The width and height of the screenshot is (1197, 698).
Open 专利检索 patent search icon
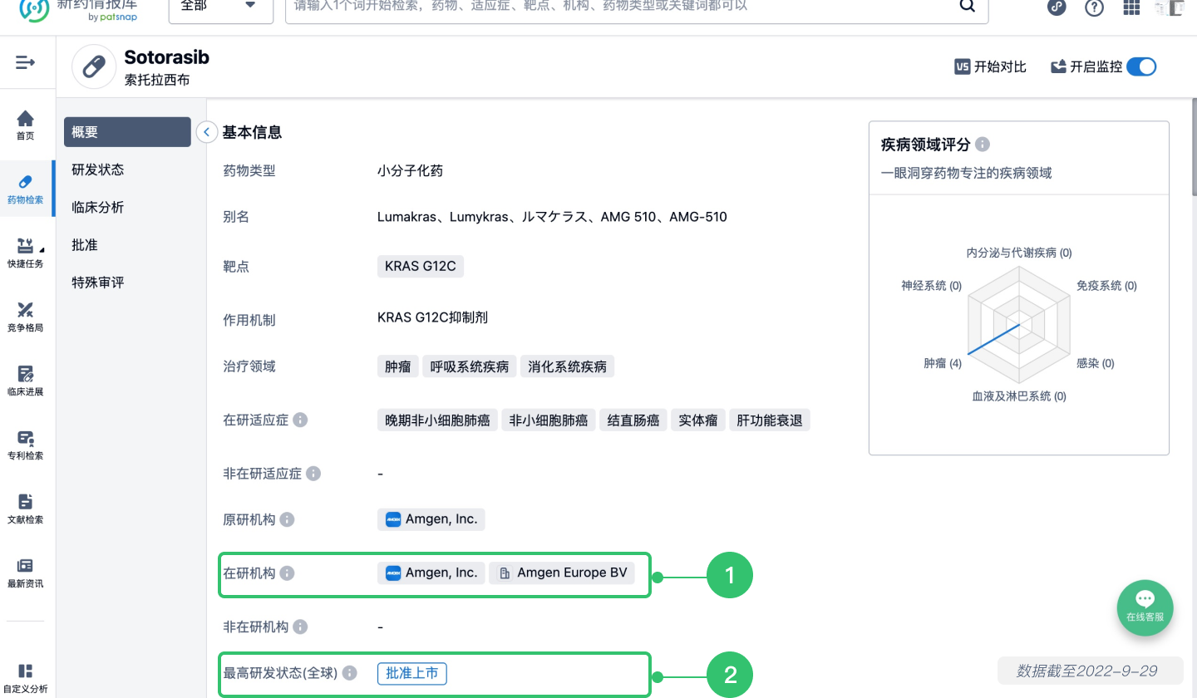(x=26, y=438)
